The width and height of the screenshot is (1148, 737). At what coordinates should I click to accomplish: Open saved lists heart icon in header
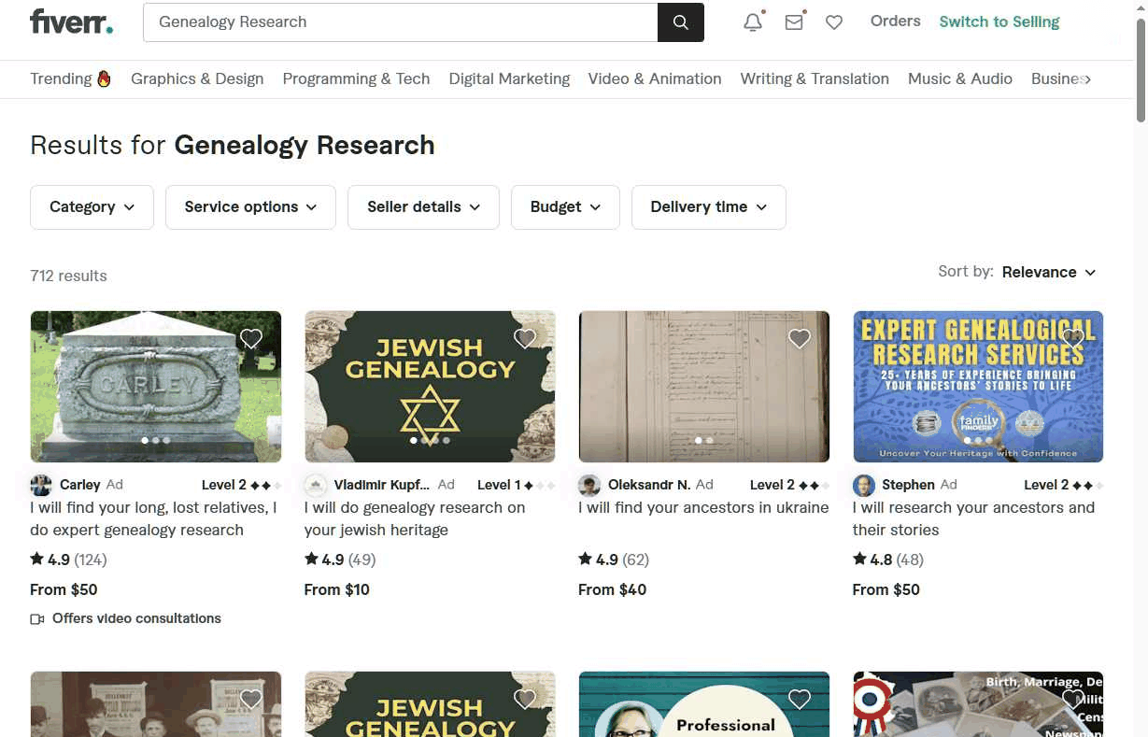834,22
